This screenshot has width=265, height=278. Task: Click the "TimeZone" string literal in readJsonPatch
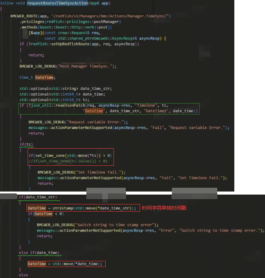[146, 105]
